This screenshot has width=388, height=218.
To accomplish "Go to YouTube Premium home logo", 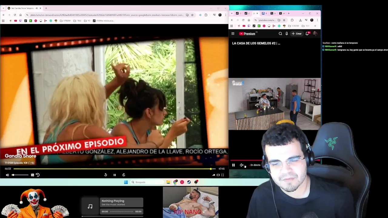I will [247, 34].
